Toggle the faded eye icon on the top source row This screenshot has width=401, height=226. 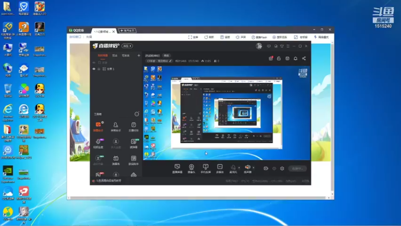(94, 62)
